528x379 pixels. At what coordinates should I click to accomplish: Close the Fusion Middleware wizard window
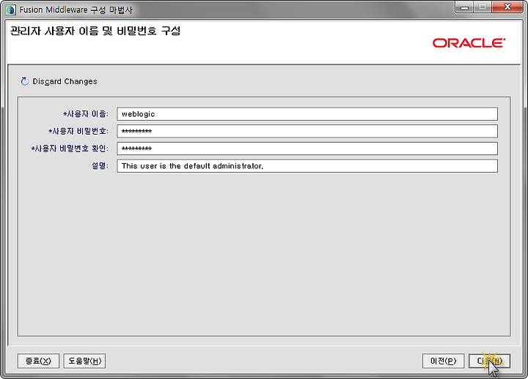click(507, 7)
